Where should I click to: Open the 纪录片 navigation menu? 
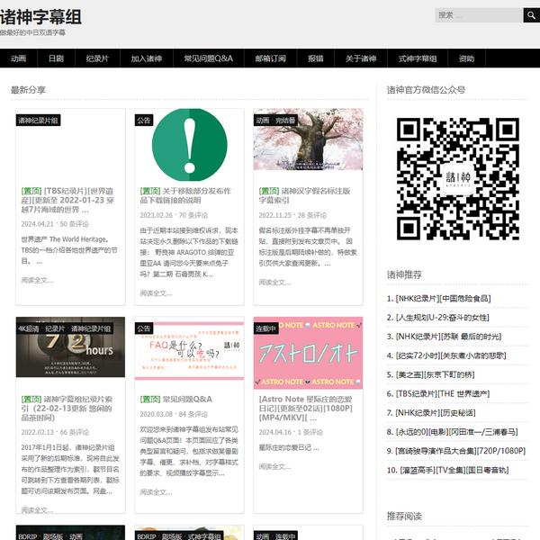(97, 58)
